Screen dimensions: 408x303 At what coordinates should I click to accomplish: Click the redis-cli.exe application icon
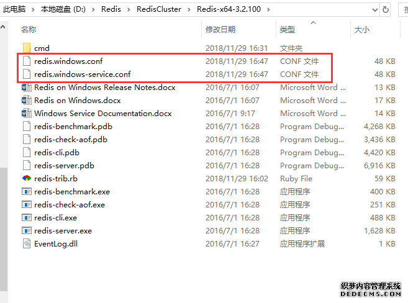pyautogui.click(x=26, y=217)
